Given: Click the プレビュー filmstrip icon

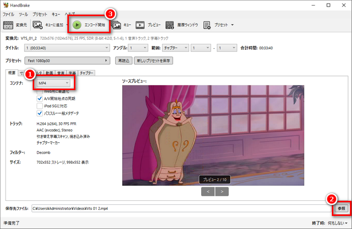Looking at the screenshot, I should coord(140,24).
